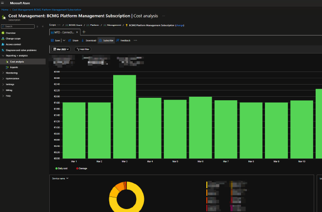Open the Service name grouping dropdown
The width and height of the screenshot is (322, 212).
point(60,178)
